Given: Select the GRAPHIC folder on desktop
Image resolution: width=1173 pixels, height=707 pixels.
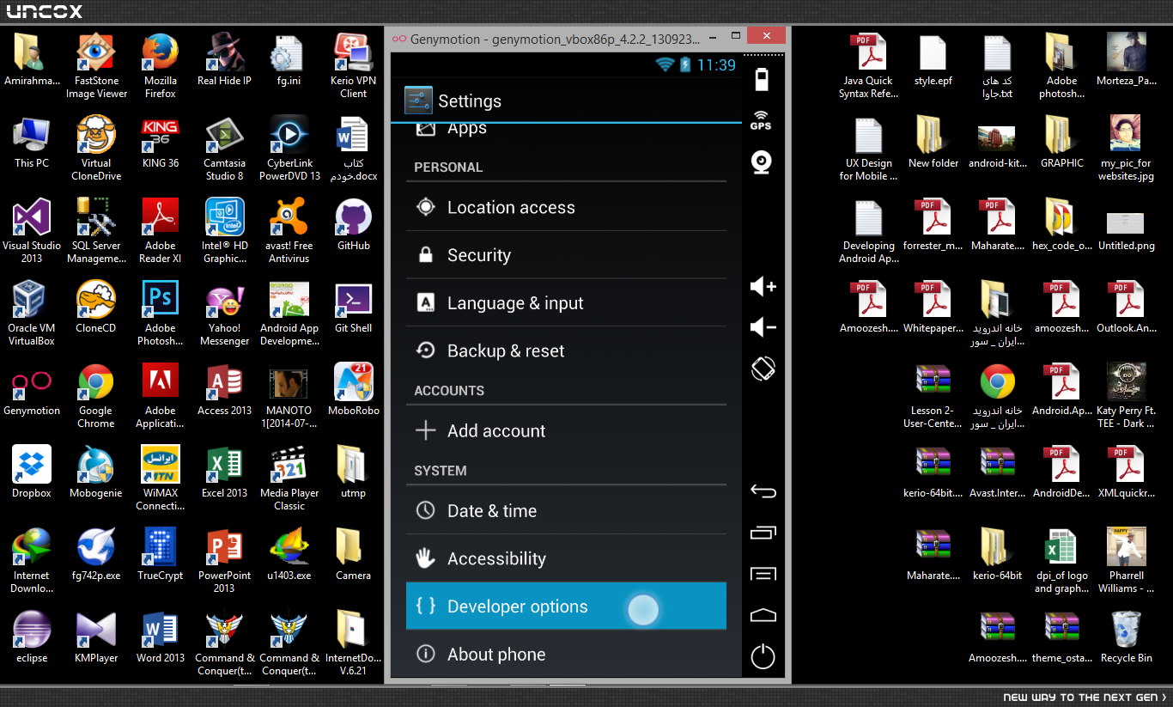Looking at the screenshot, I should 1062,143.
